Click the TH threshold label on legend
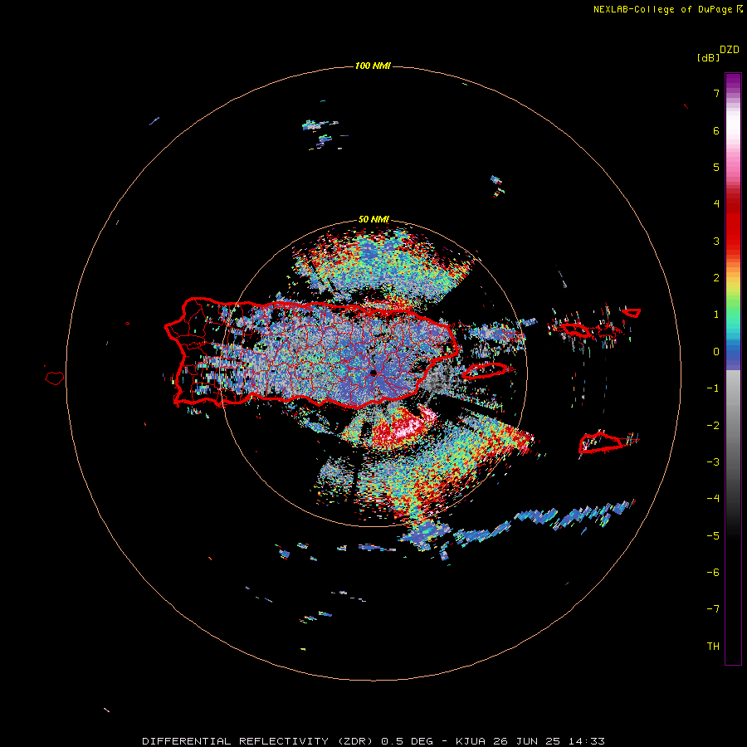This screenshot has height=747, width=747. [x=713, y=647]
